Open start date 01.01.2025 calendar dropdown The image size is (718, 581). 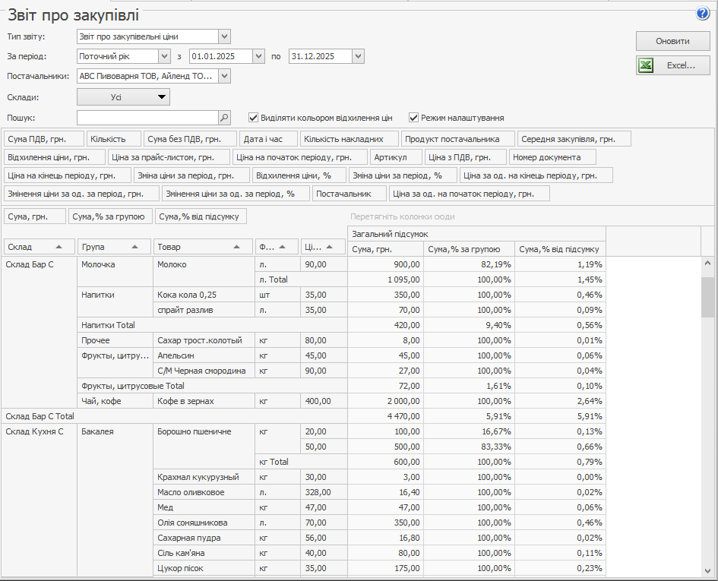click(258, 56)
